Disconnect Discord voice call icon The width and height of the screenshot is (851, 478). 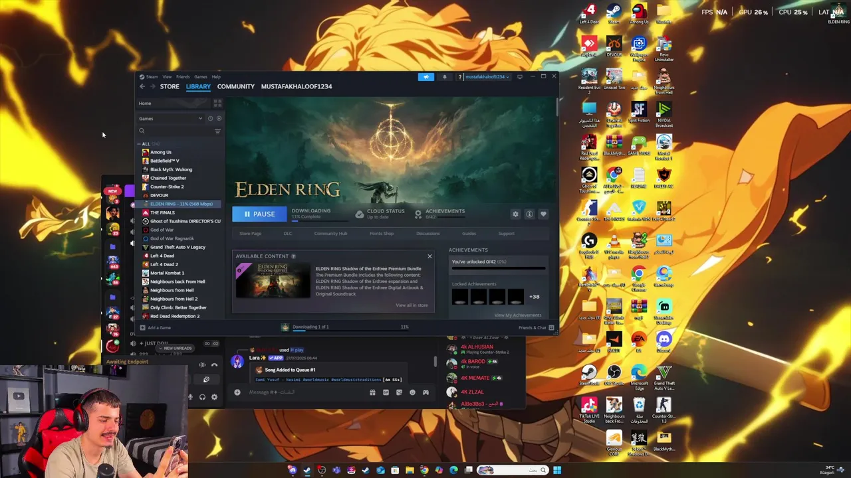click(214, 365)
